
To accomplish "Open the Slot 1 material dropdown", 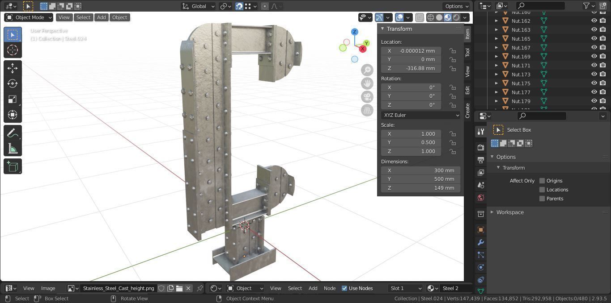I will (x=405, y=288).
